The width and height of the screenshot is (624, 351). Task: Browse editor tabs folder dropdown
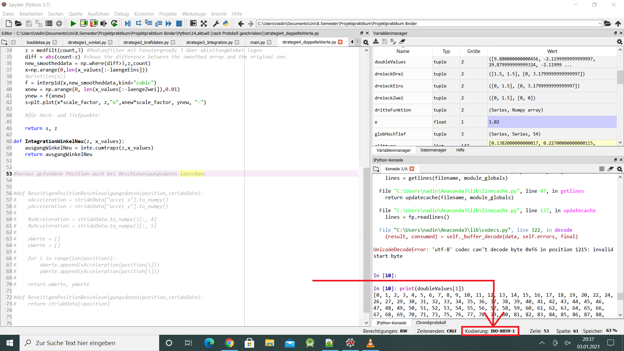click(x=4, y=42)
